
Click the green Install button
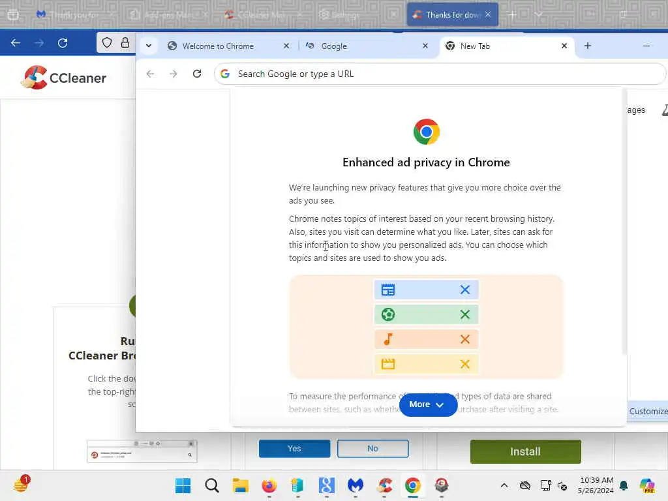pos(525,451)
